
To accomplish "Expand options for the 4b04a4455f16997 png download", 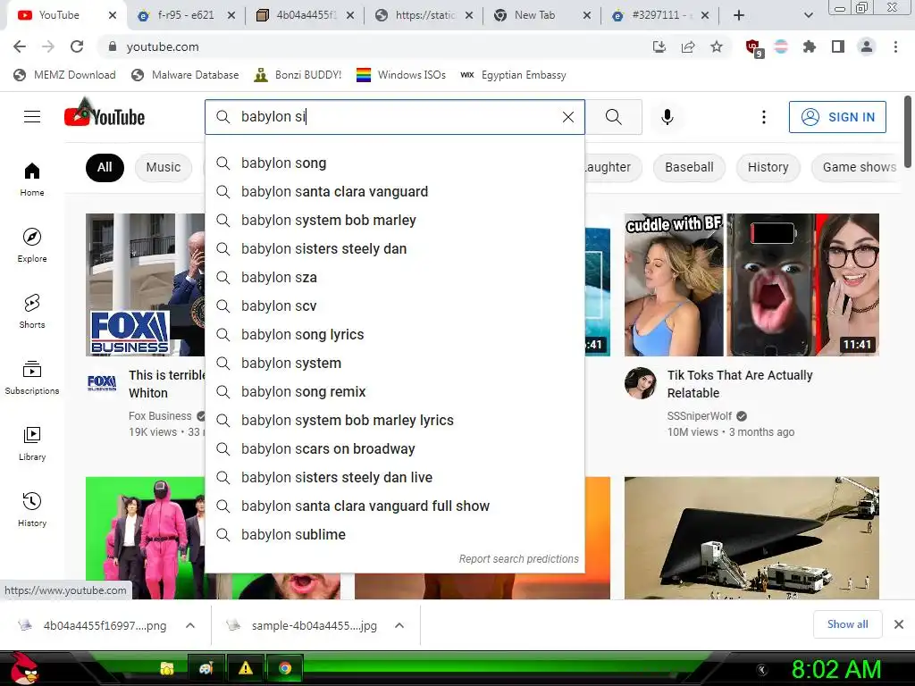I will [190, 625].
